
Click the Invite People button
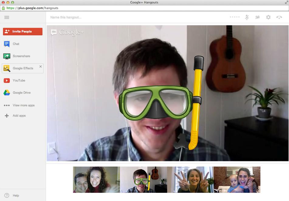coord(23,32)
